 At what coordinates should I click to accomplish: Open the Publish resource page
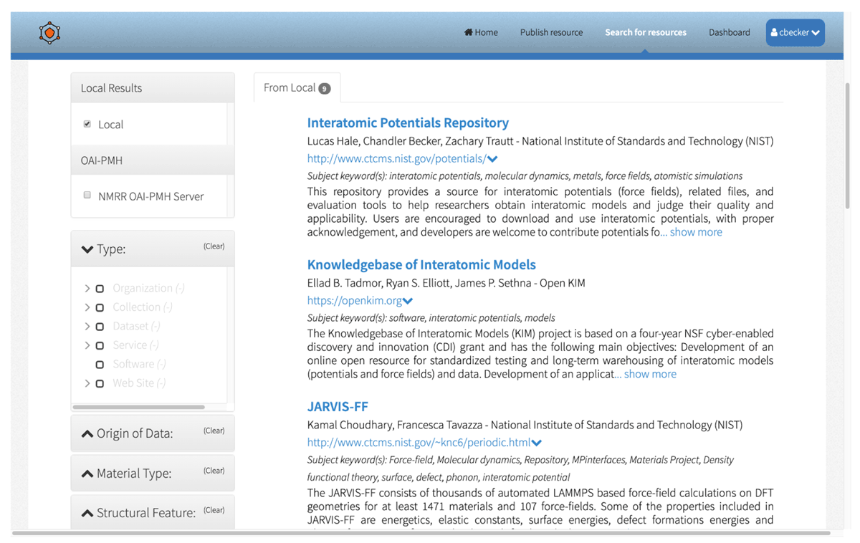(x=551, y=32)
